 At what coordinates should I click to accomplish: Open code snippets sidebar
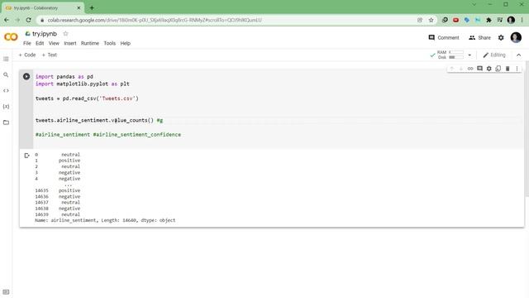6,90
